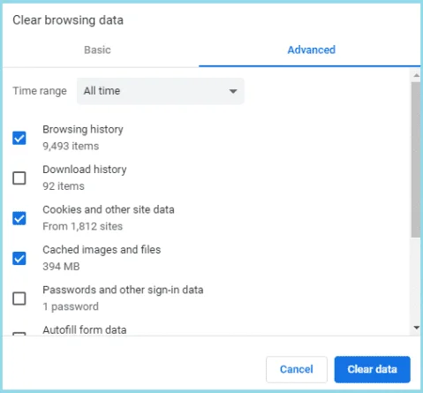Click the Cancel button
The image size is (423, 393).
(x=297, y=369)
